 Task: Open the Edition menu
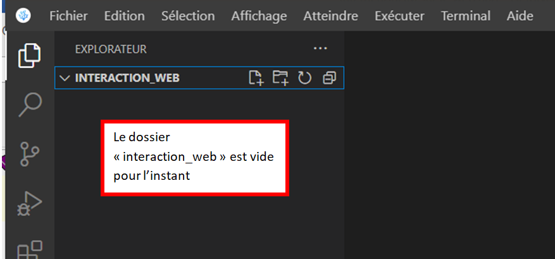(125, 16)
